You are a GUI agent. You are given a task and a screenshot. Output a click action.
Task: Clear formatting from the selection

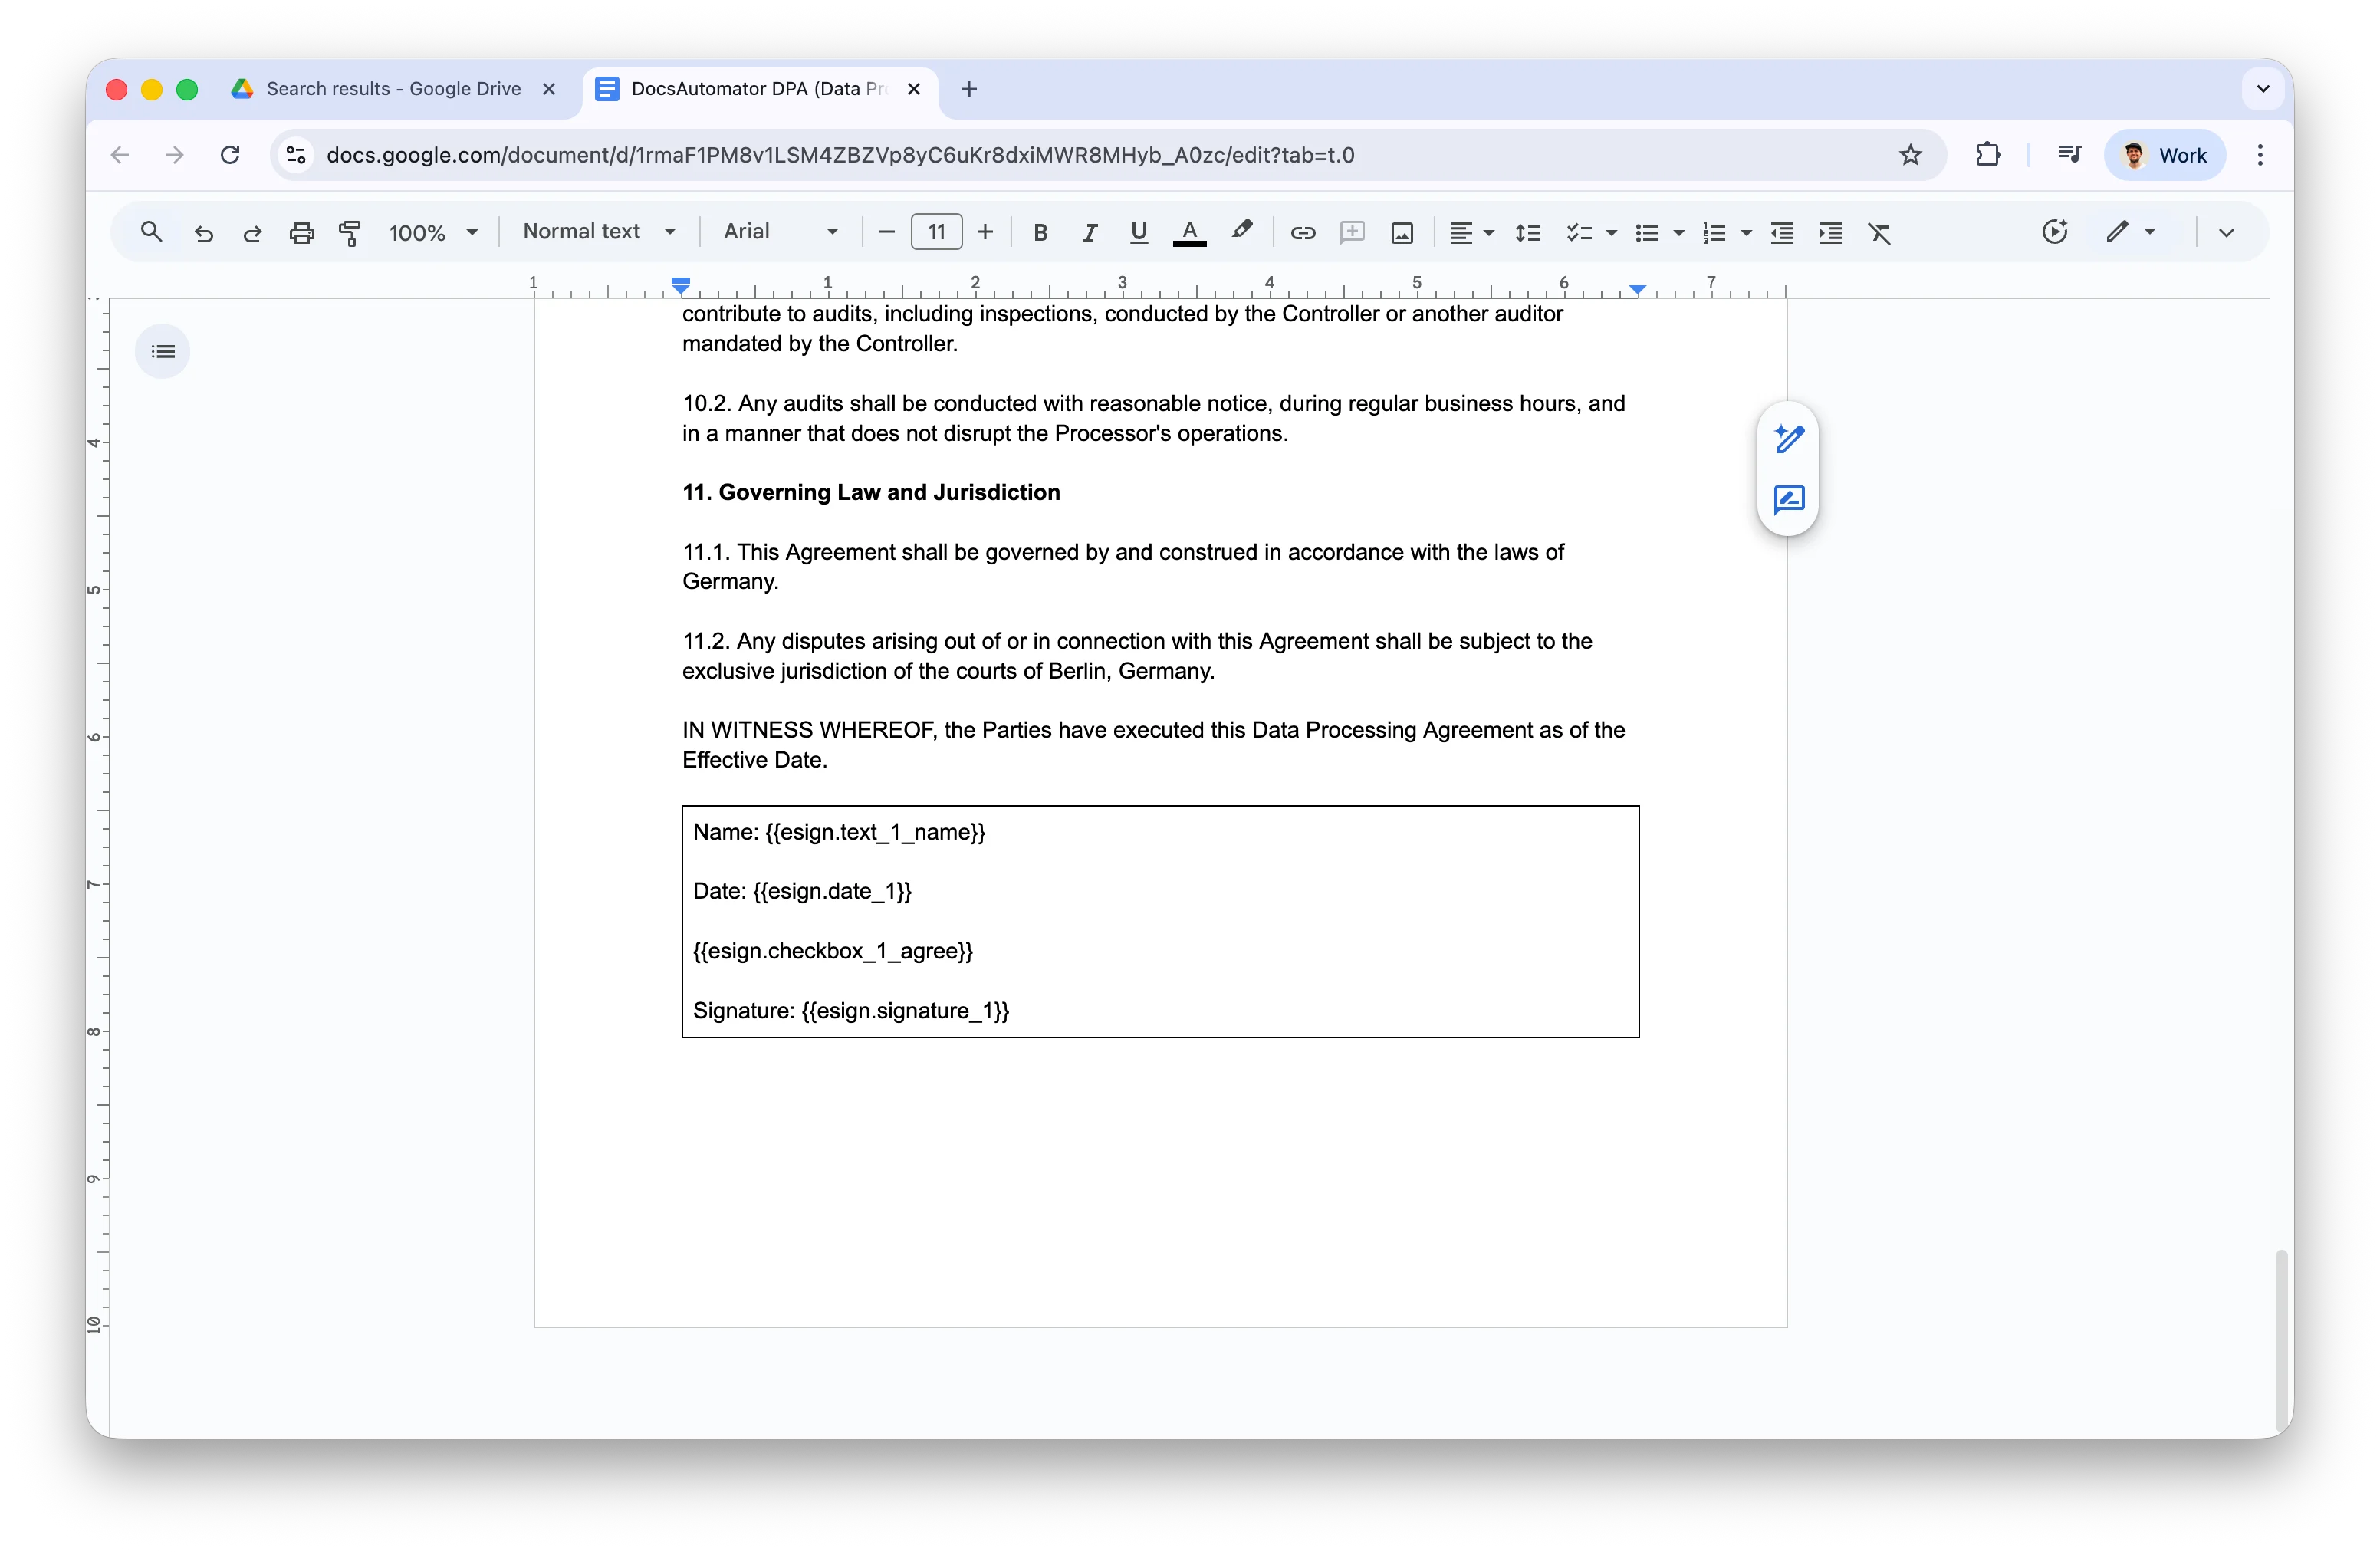coord(1879,233)
